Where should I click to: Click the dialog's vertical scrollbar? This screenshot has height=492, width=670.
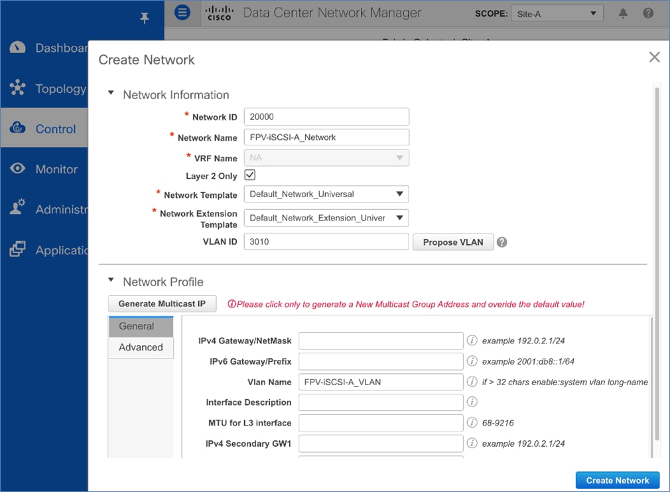[657, 263]
